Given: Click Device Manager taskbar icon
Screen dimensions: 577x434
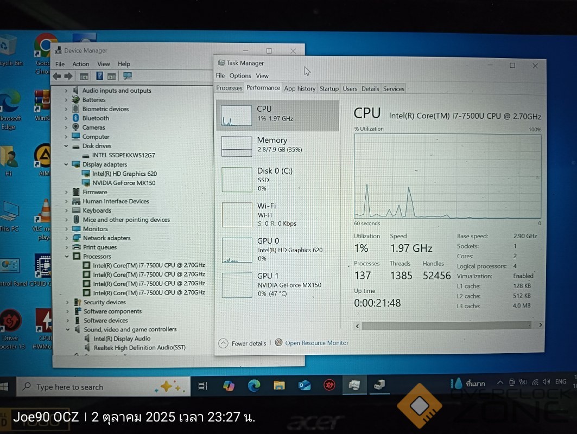Looking at the screenshot, I should (x=379, y=385).
